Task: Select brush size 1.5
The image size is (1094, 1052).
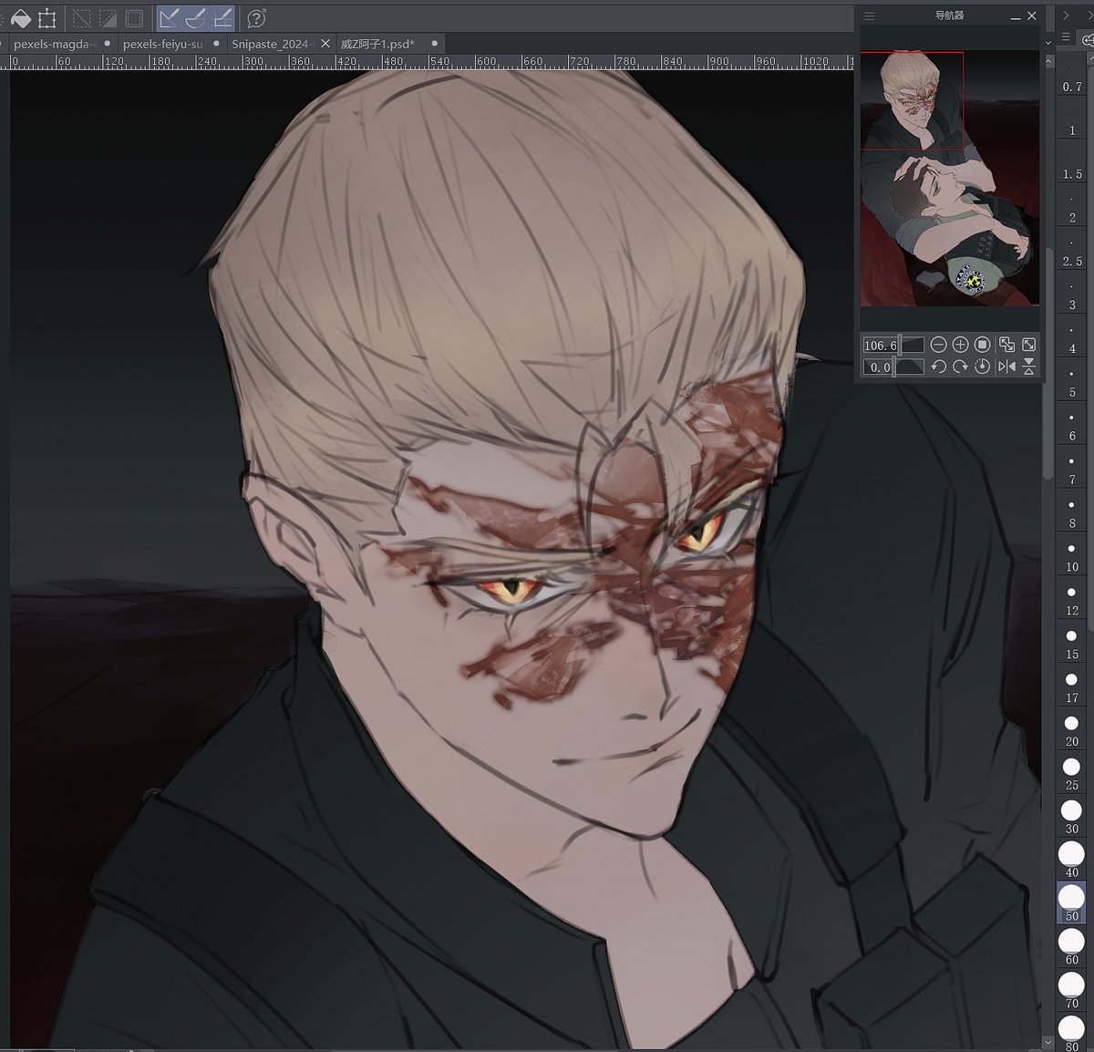Action: [x=1071, y=163]
